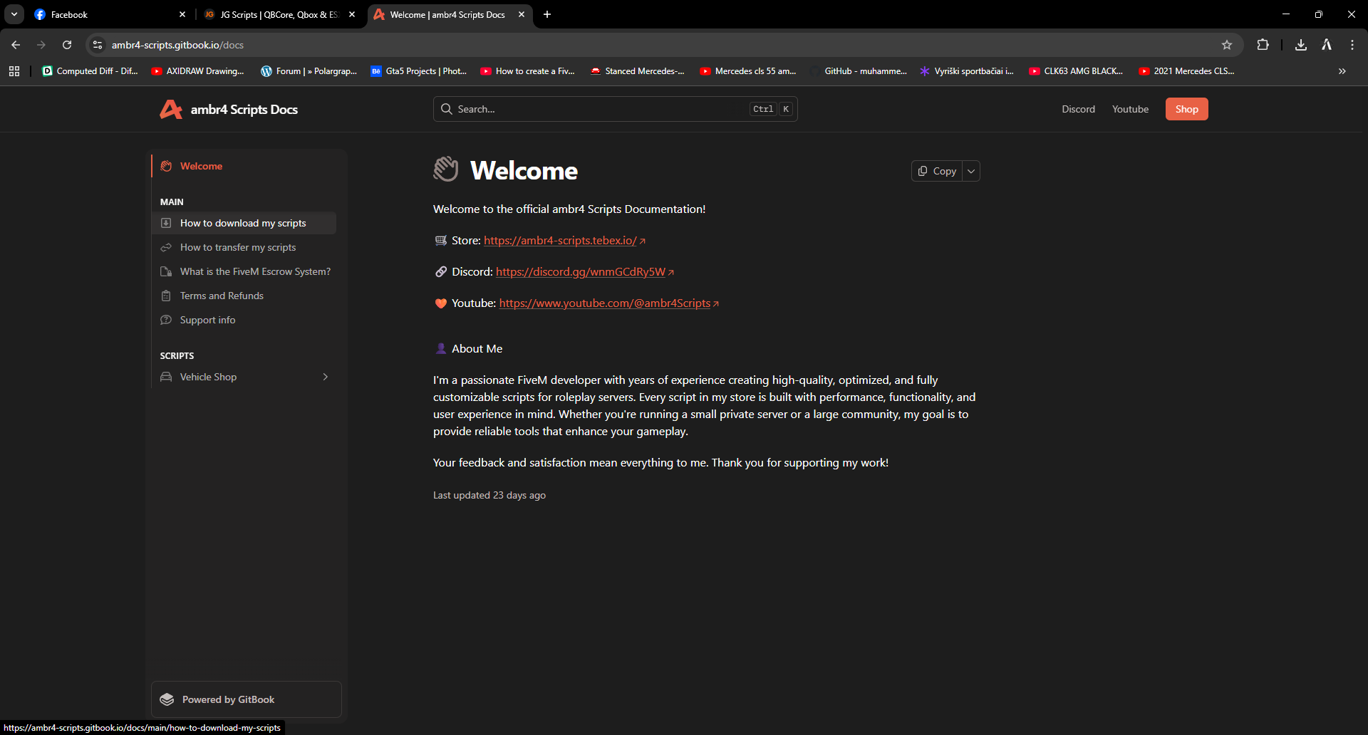This screenshot has height=735, width=1368.
Task: Expand the Vehicle Shop chevron
Action: pos(326,377)
